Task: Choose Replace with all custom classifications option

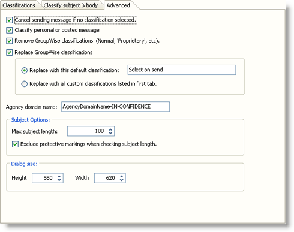Action: (x=25, y=84)
